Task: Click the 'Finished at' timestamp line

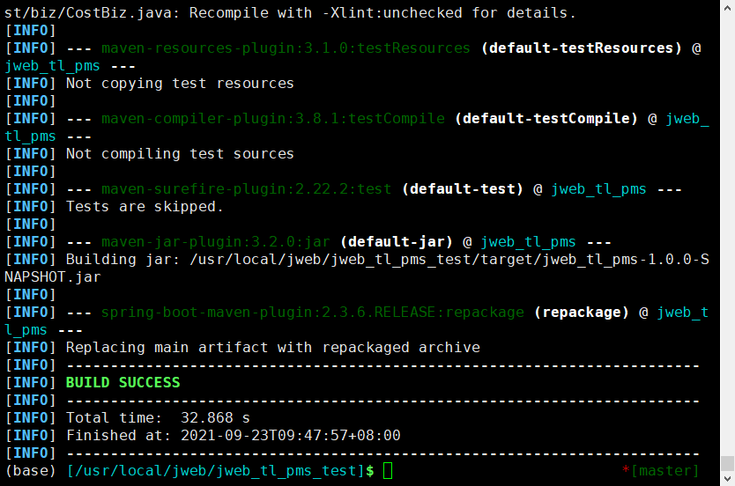Action: coord(233,436)
